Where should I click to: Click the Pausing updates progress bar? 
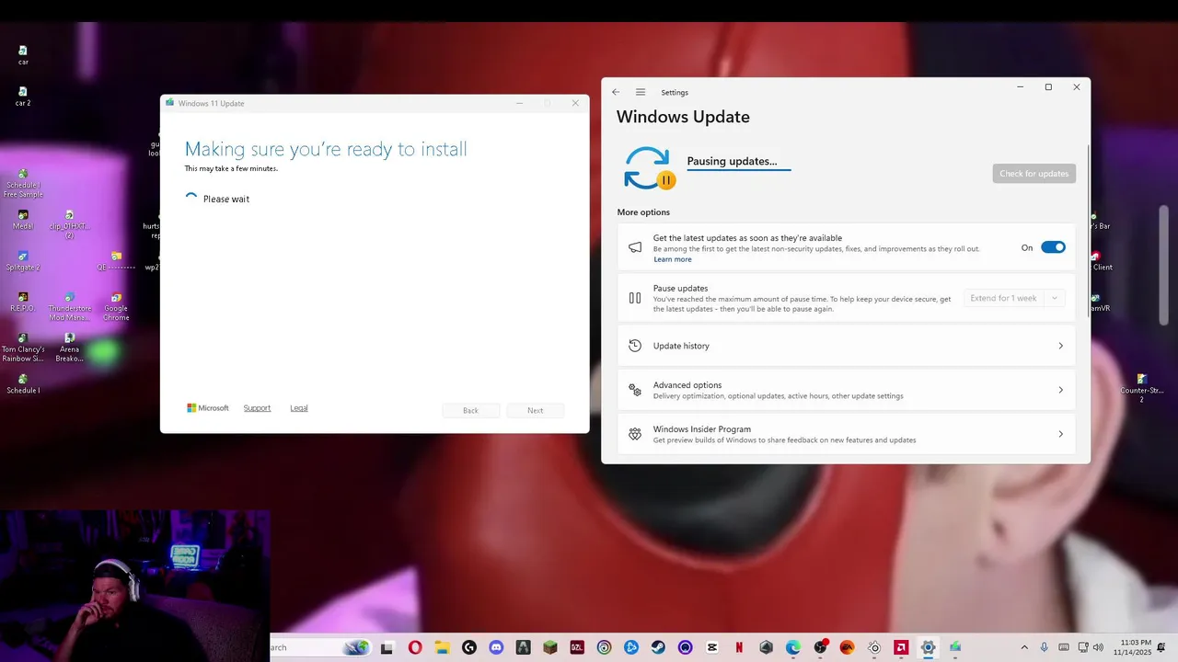click(x=739, y=171)
